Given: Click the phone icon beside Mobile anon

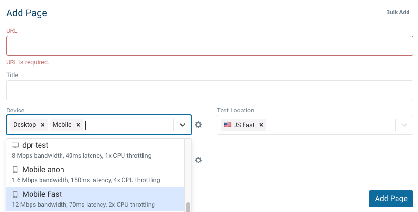Looking at the screenshot, I should [x=15, y=170].
